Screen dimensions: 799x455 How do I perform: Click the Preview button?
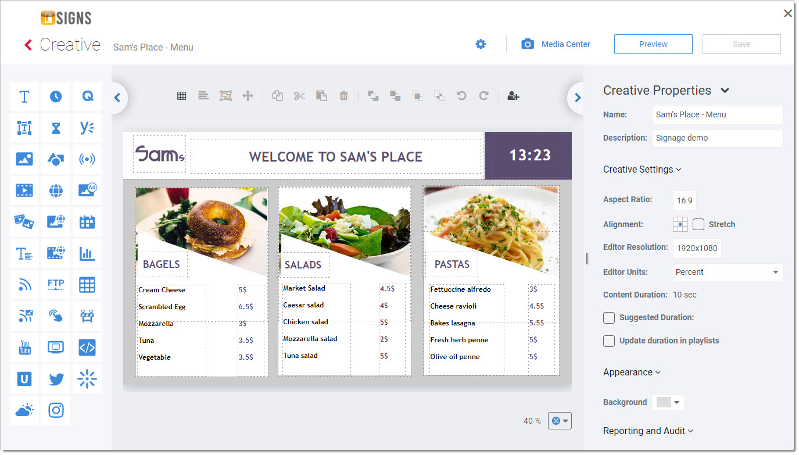(653, 44)
